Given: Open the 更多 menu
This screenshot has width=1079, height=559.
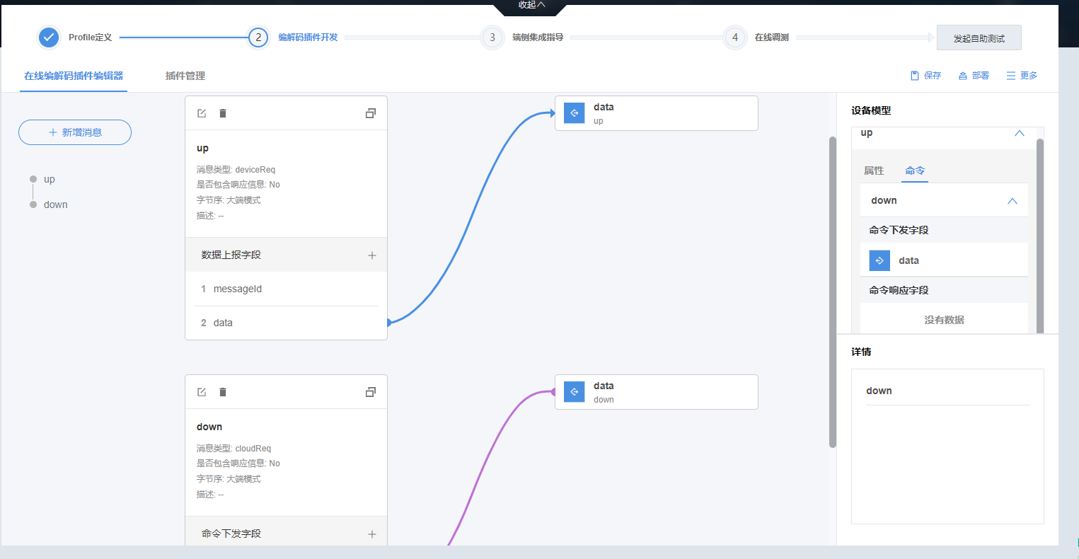Looking at the screenshot, I should click(x=1022, y=76).
